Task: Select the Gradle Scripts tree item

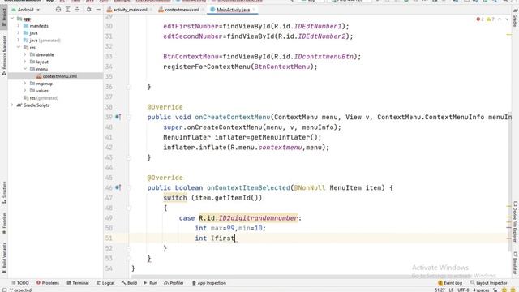Action: point(33,105)
